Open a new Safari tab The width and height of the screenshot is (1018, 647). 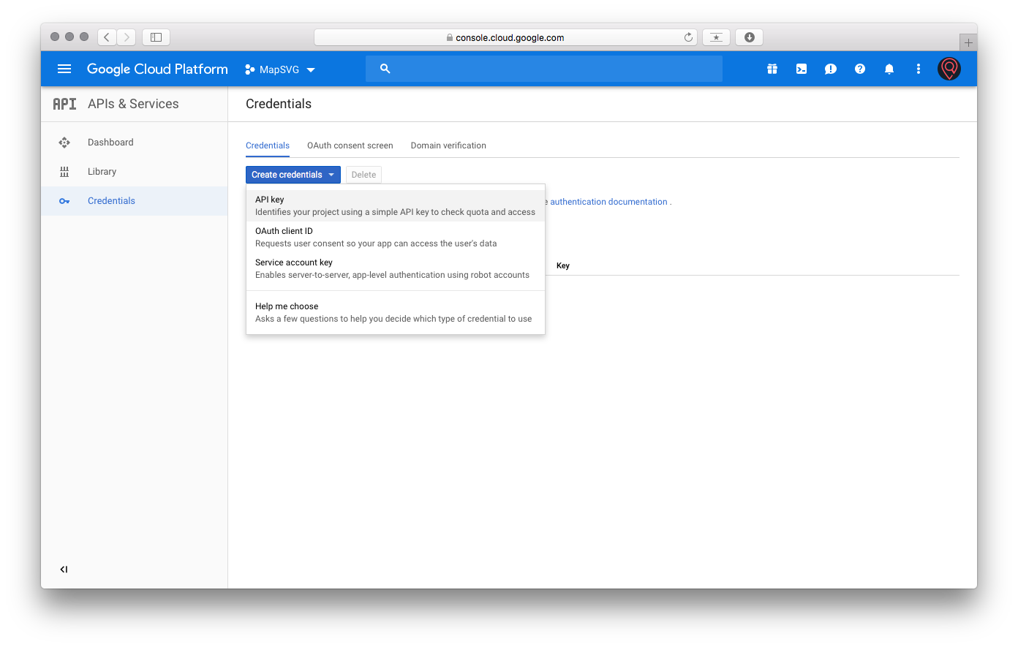click(x=968, y=42)
